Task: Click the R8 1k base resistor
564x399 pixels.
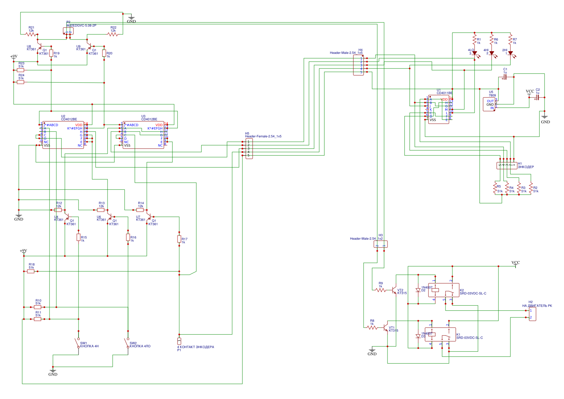Action: tap(372, 328)
